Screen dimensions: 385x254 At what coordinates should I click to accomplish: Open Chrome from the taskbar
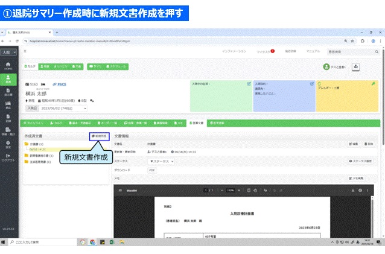[92, 242]
